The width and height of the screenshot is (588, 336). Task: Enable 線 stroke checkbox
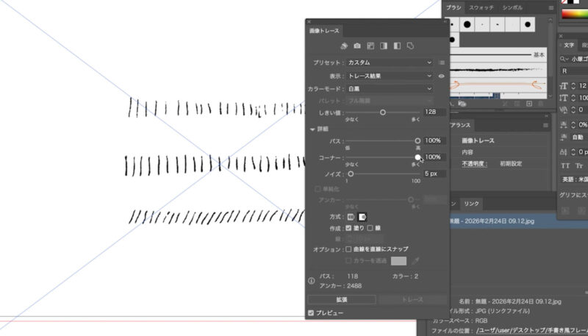(370, 228)
